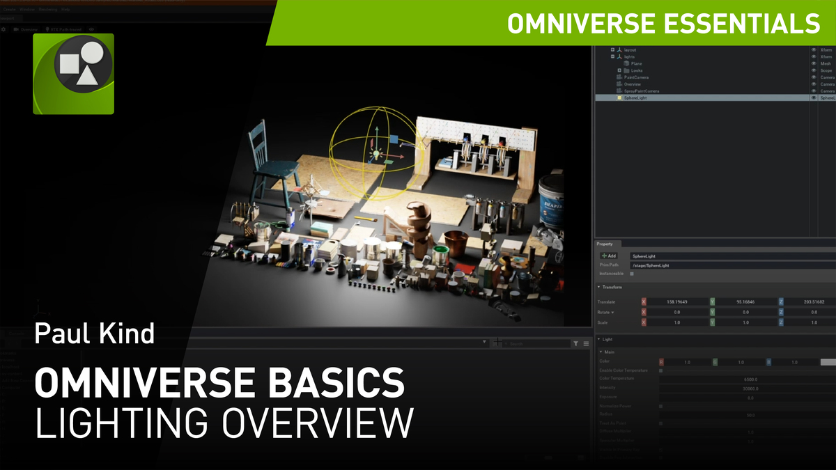Click the Add button in Property panel
The image size is (836, 470).
point(609,256)
